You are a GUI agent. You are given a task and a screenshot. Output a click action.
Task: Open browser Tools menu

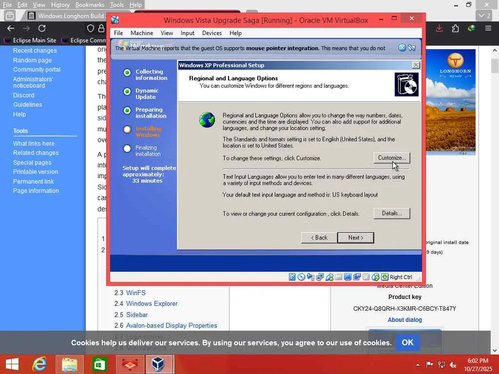pos(117,5)
